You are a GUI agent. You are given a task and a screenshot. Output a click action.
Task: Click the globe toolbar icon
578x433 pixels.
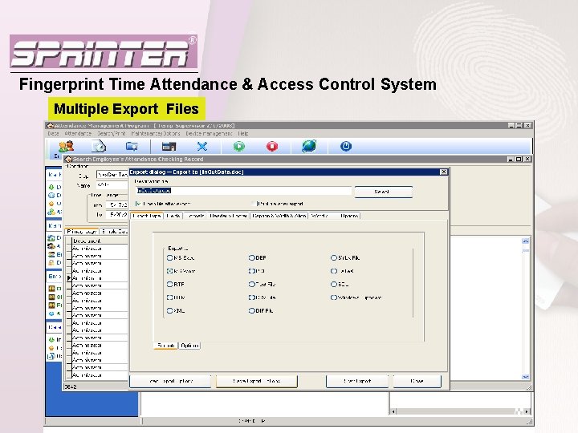tap(309, 147)
